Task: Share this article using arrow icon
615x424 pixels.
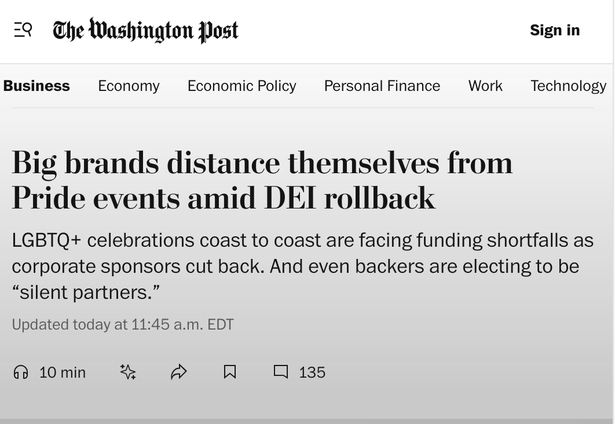Action: [179, 372]
